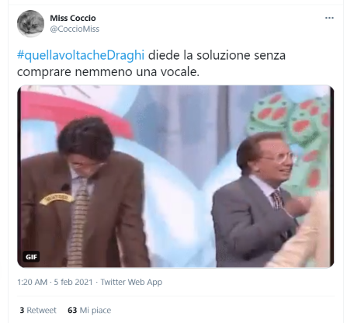Click the name badge on brown jacket

[57, 199]
